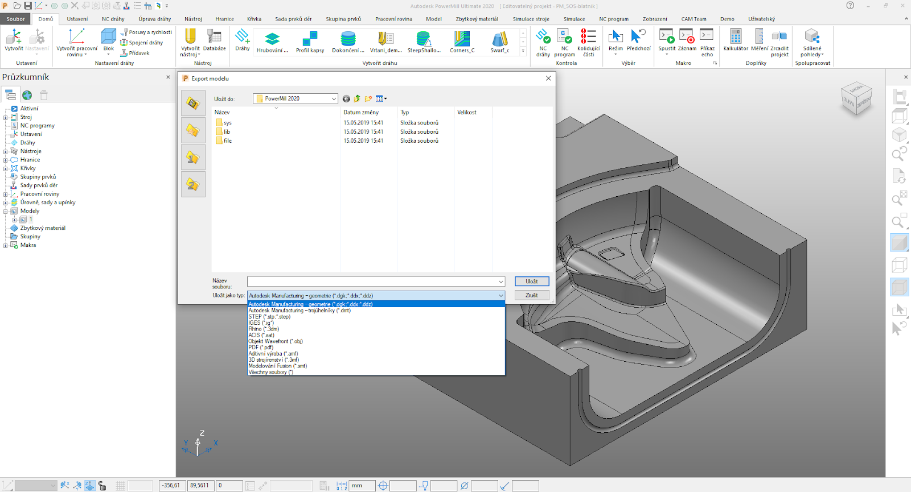The width and height of the screenshot is (911, 492).
Task: Open the Soubor tab
Action: [16, 19]
